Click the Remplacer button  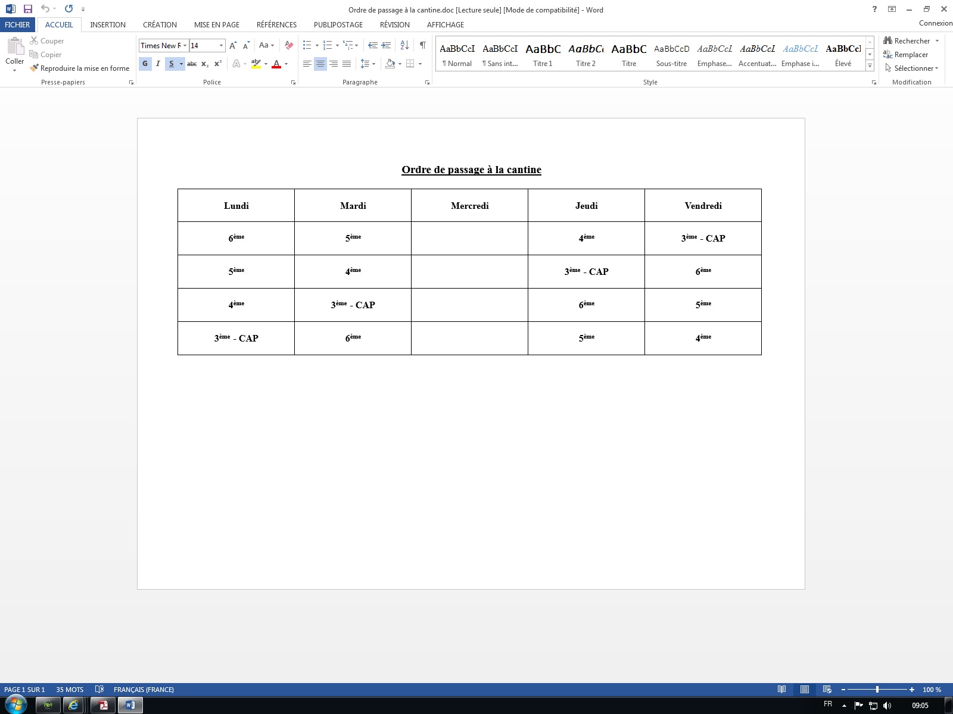tap(906, 55)
